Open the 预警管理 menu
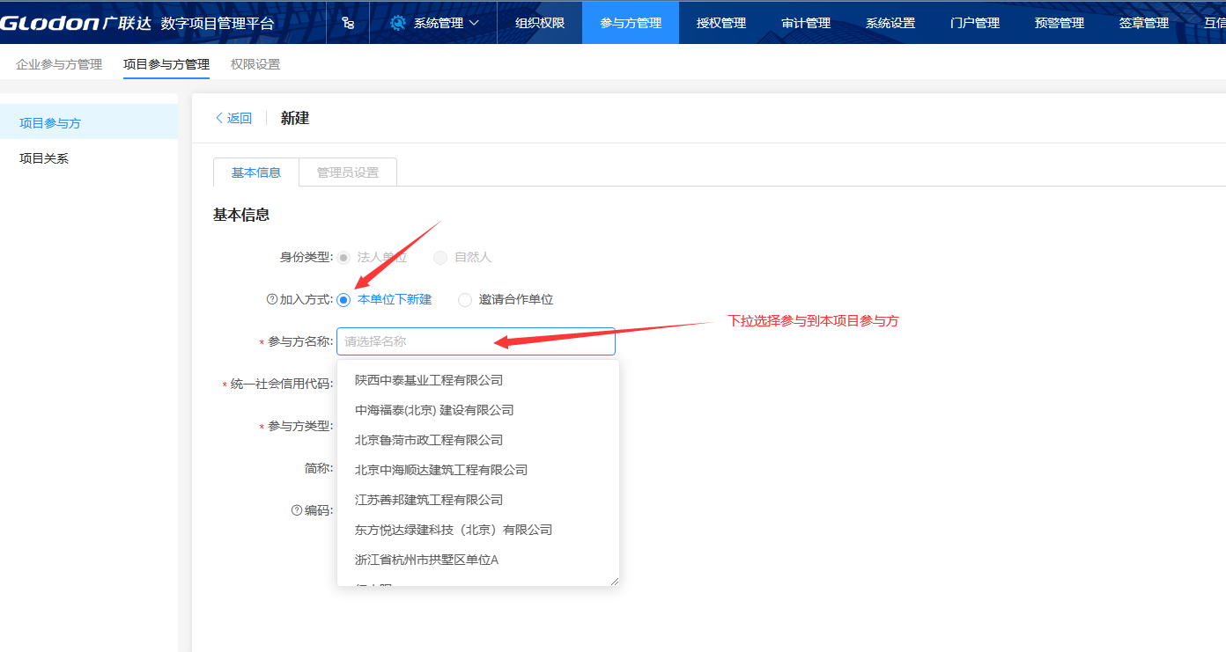Image resolution: width=1226 pixels, height=652 pixels. 1060,23
